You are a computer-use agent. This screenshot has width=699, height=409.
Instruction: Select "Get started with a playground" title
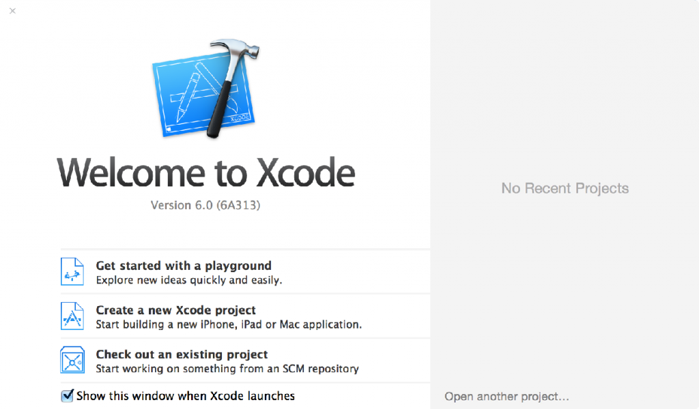point(183,266)
